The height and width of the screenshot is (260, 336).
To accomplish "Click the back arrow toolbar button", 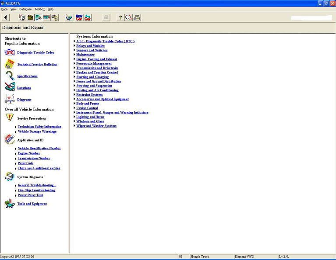I will [x=5, y=17].
